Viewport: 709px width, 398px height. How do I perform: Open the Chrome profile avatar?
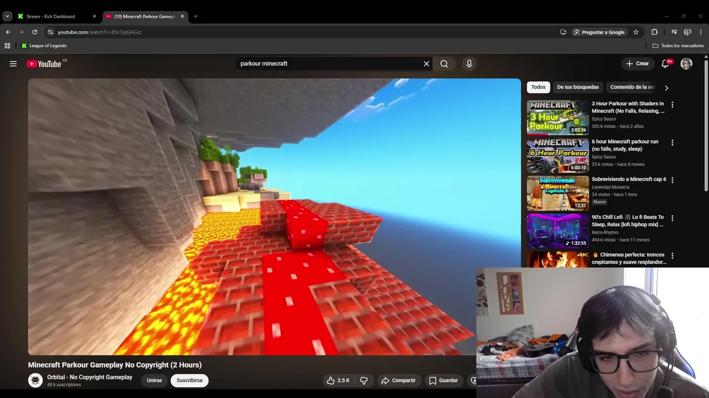click(x=687, y=32)
